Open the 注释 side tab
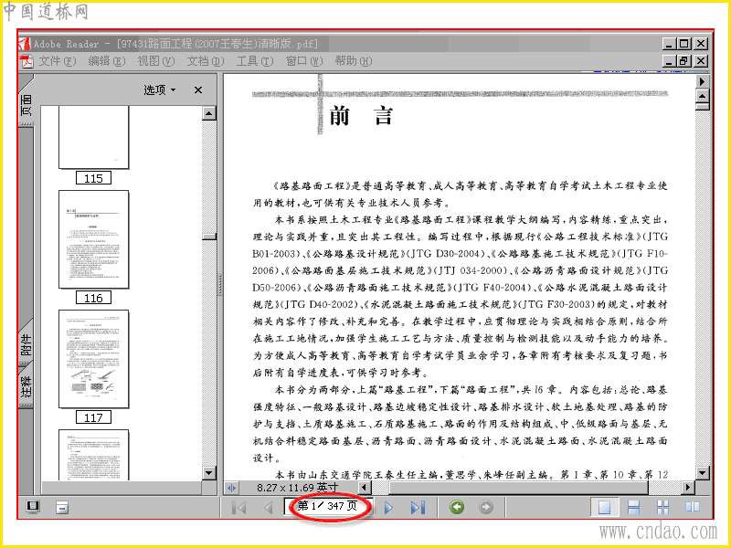The width and height of the screenshot is (731, 548). (x=26, y=385)
